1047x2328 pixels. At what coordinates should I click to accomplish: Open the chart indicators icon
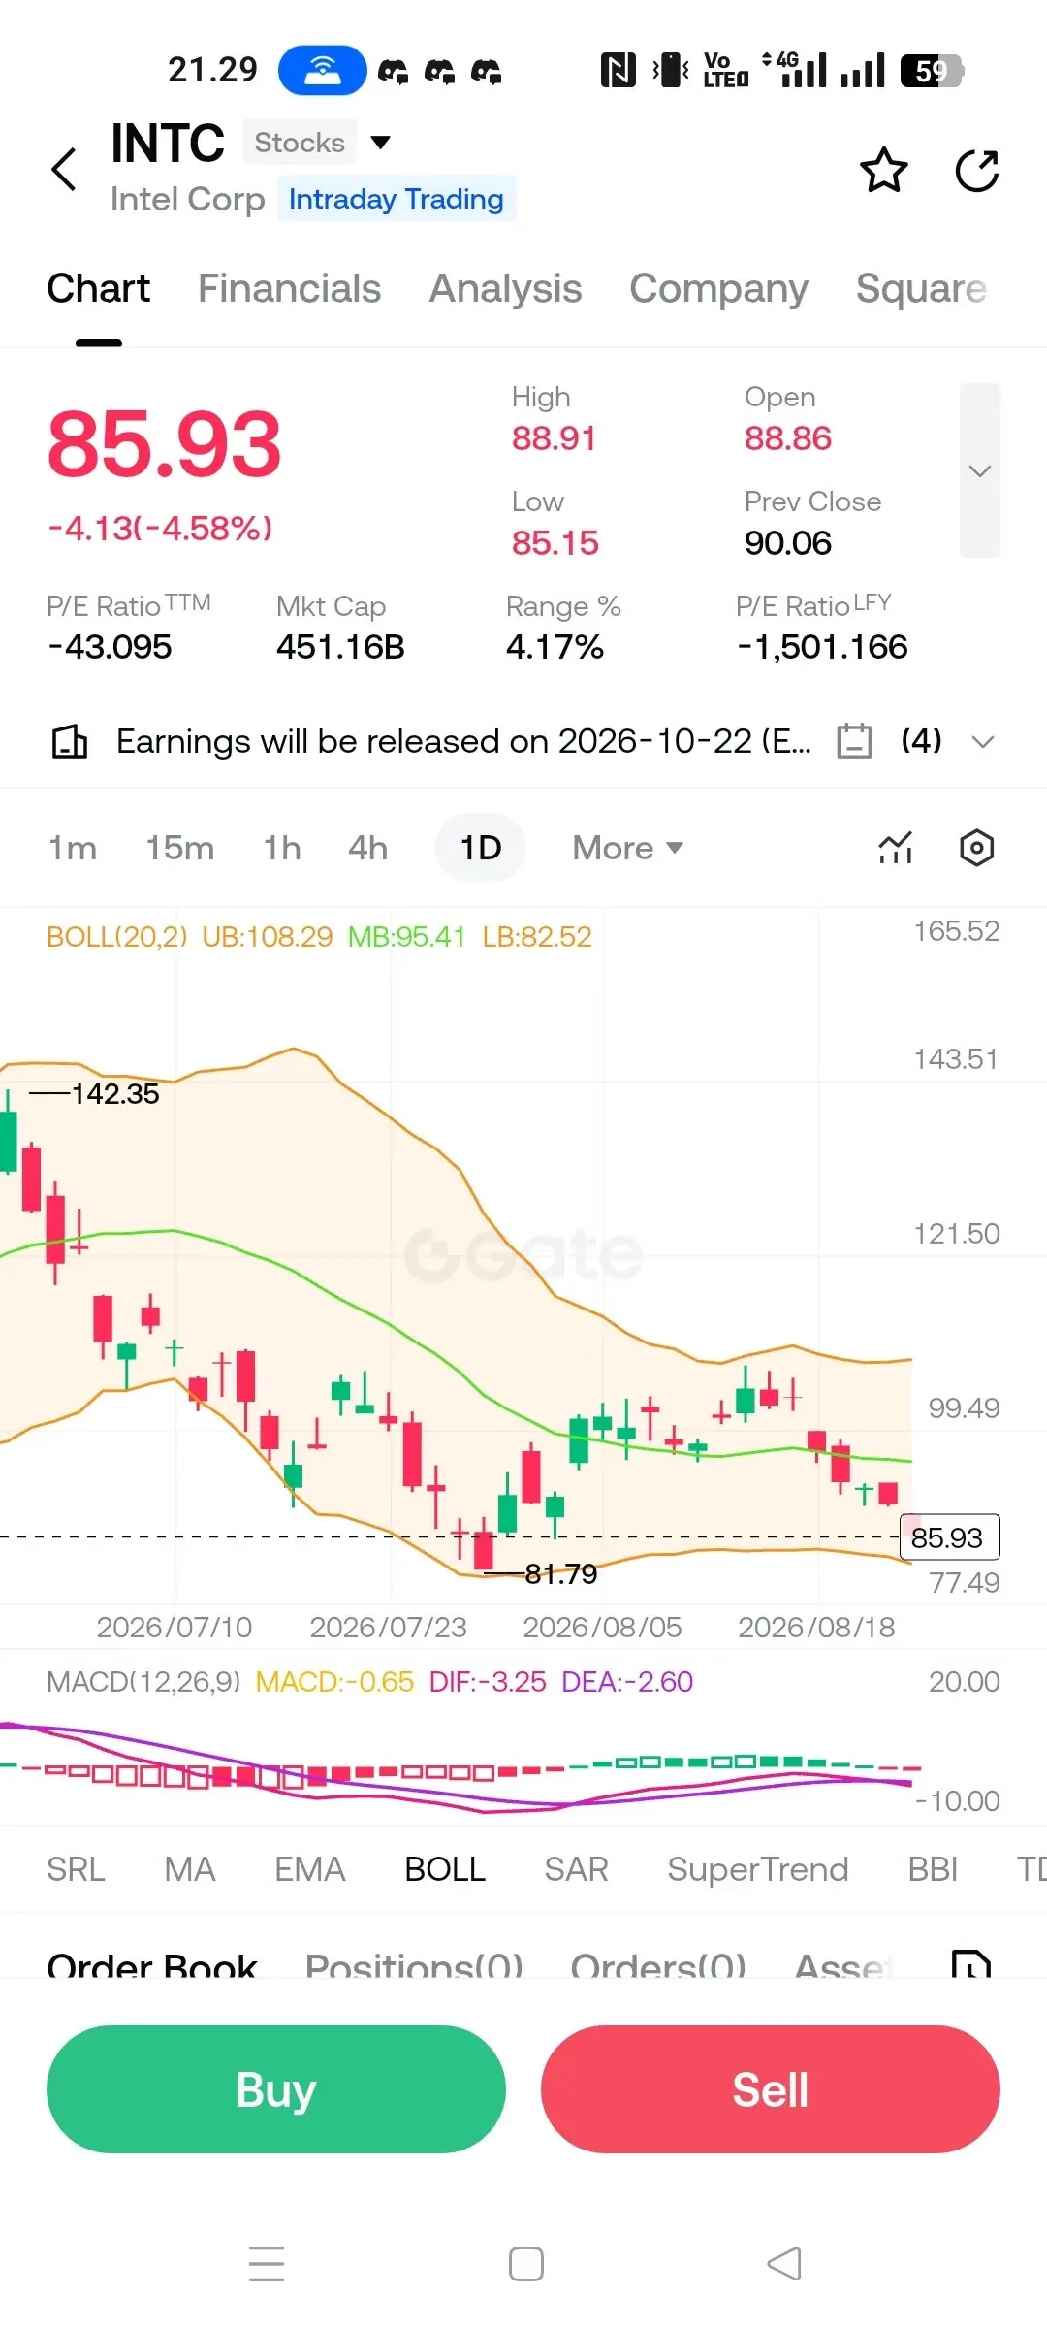pyautogui.click(x=896, y=848)
